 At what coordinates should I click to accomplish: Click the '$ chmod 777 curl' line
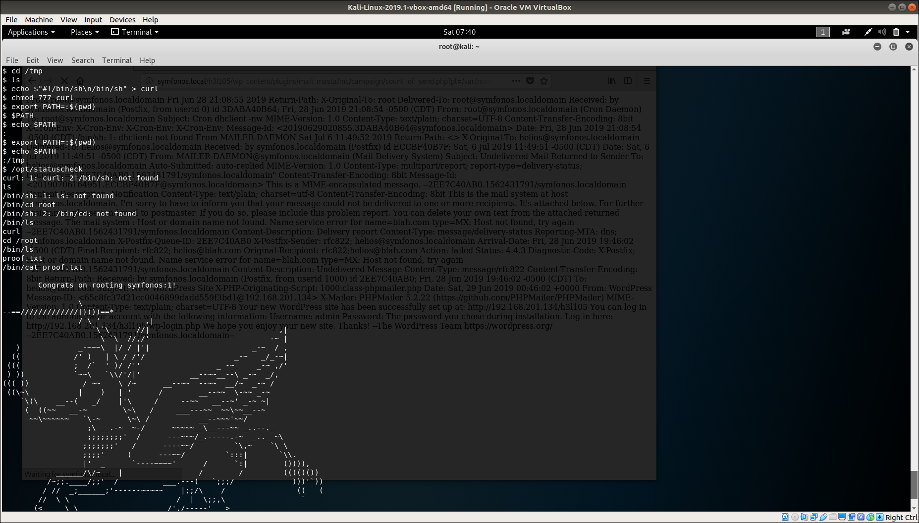[38, 98]
